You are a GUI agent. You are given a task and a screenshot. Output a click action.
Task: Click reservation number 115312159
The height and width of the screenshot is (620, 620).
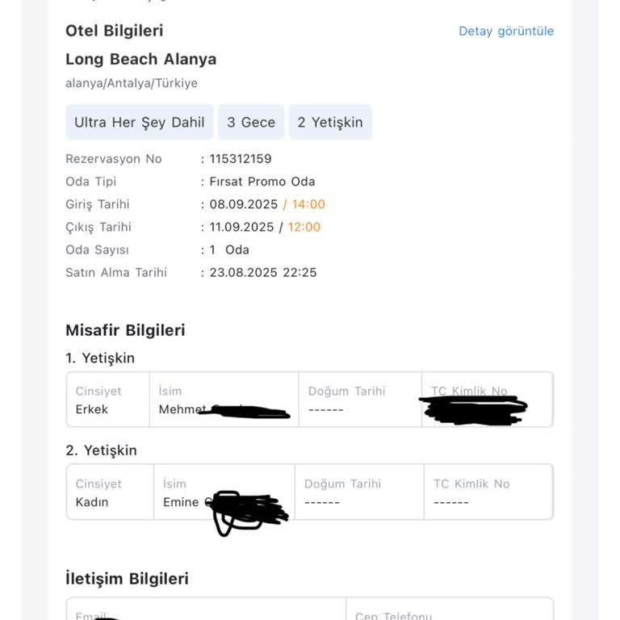[241, 159]
